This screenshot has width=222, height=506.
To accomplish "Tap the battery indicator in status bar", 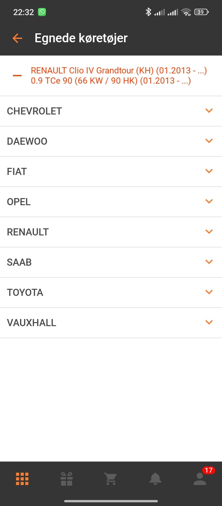I will pos(201,12).
